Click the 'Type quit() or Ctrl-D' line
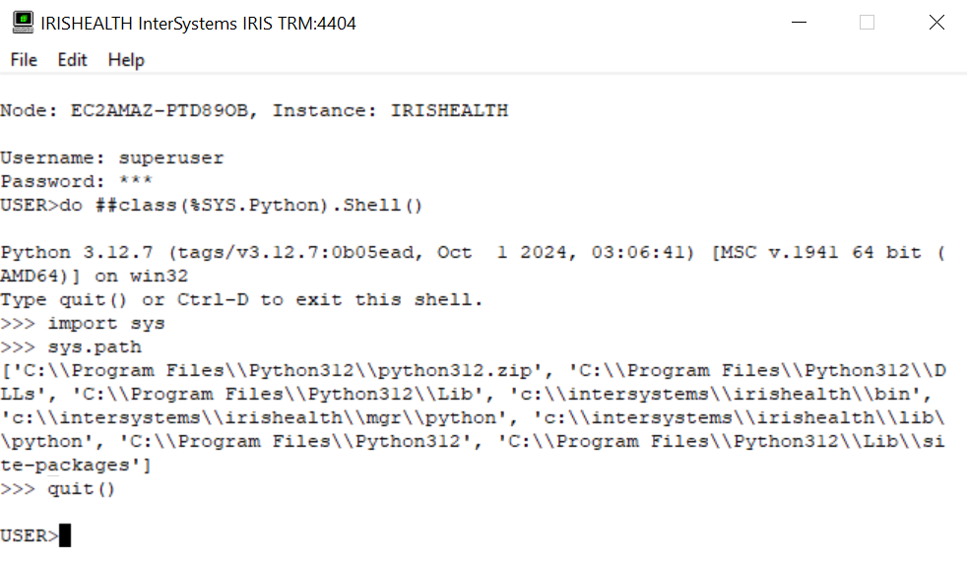Screen dimensions: 967x563 click(x=241, y=300)
